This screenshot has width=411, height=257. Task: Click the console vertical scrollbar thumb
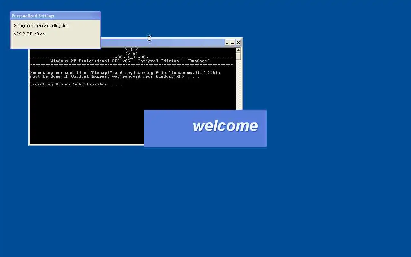(238, 57)
